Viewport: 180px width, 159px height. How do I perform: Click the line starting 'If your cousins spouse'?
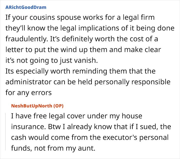point(80,18)
